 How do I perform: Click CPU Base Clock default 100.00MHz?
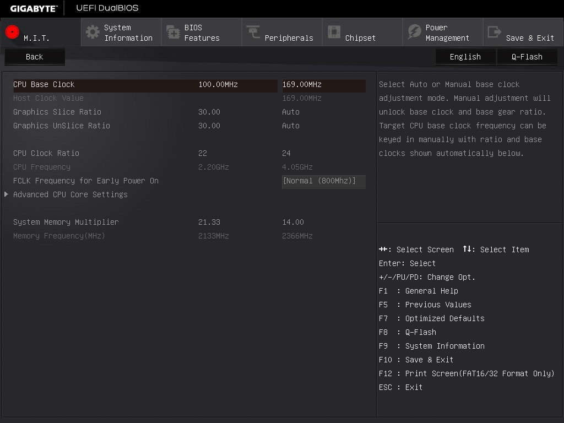coord(218,84)
